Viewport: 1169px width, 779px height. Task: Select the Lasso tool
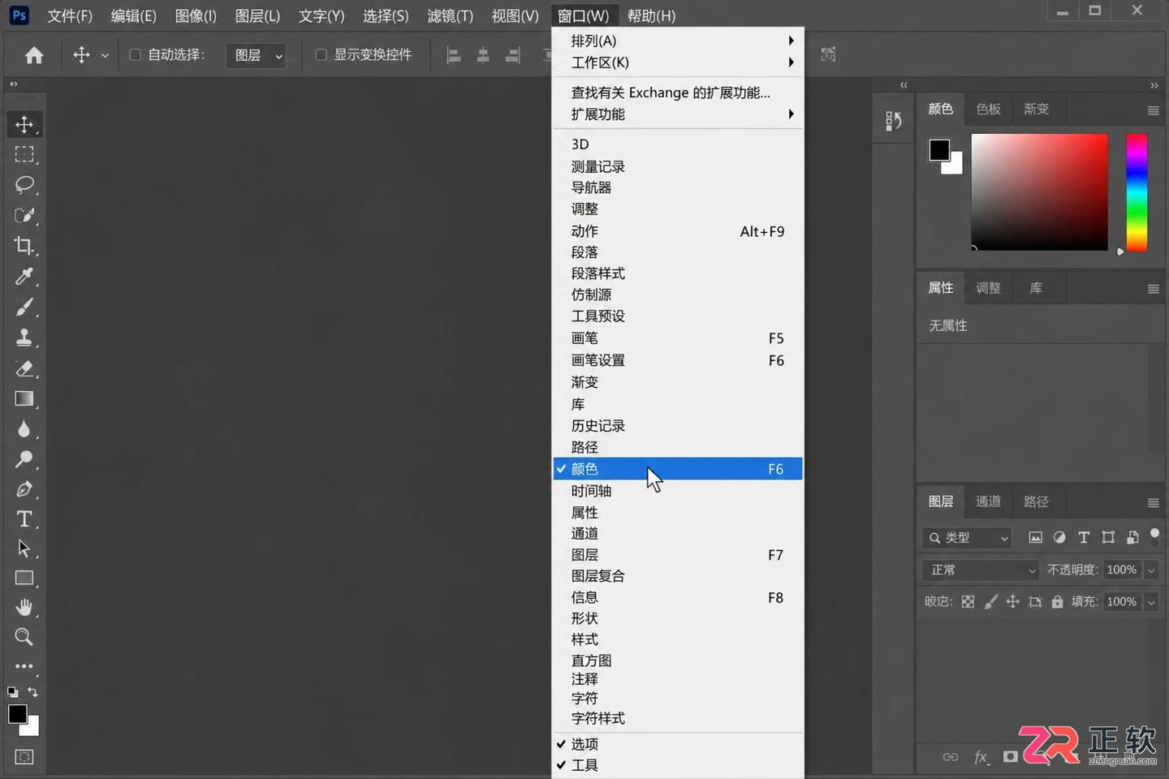coord(24,185)
